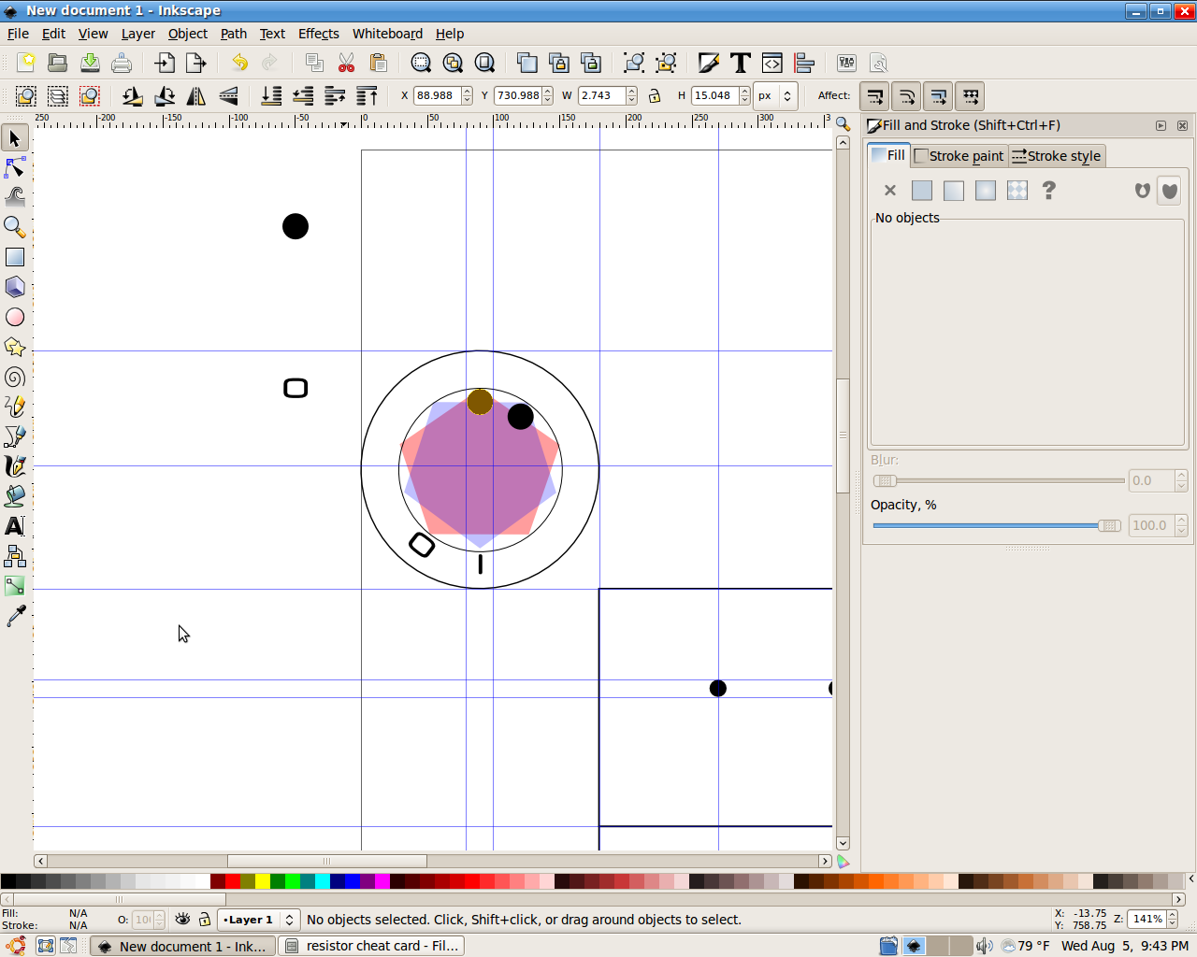The image size is (1197, 957).
Task: Open the px units dropdown
Action: click(775, 95)
